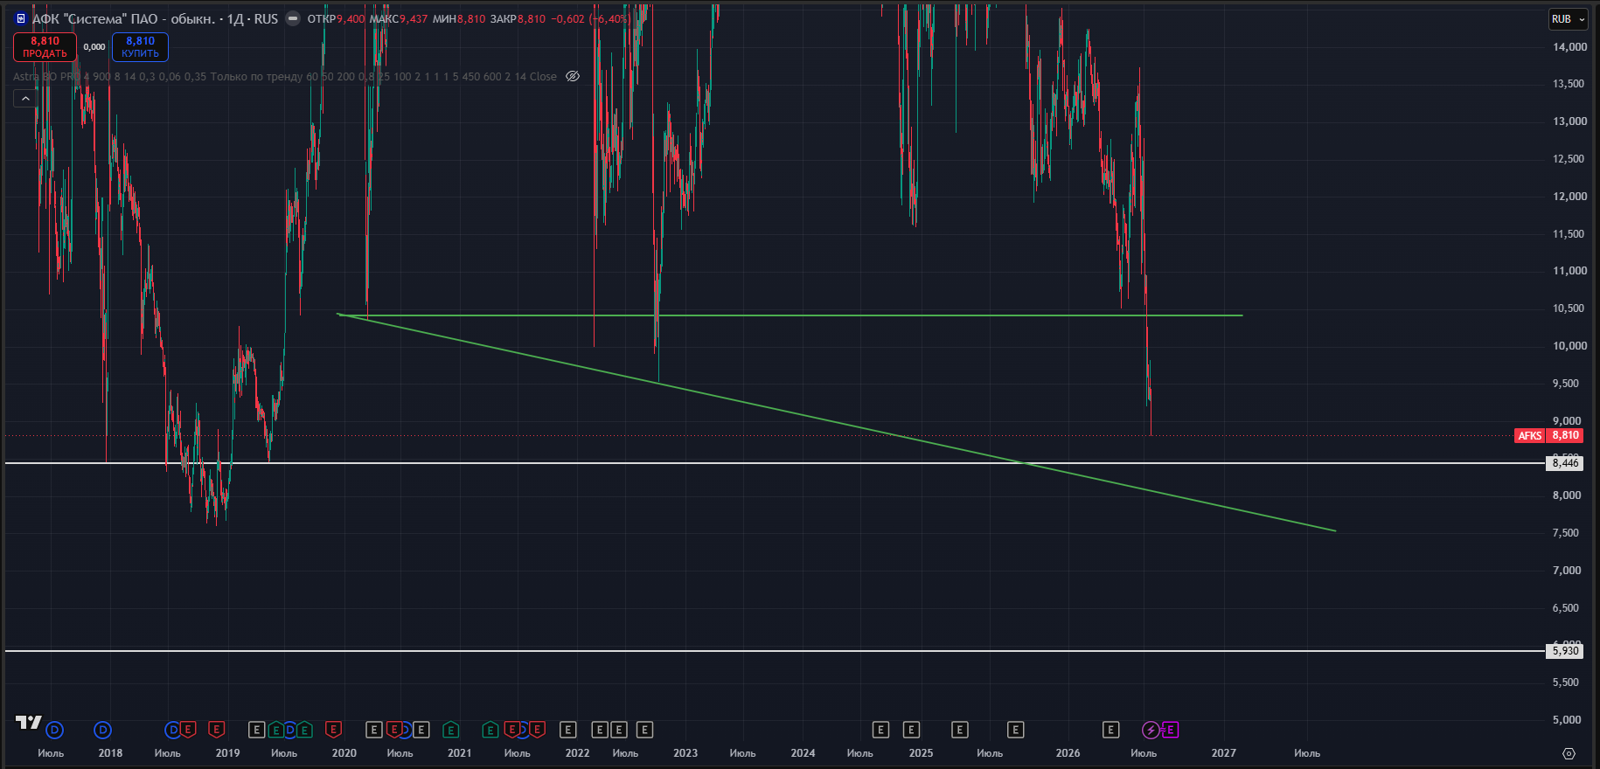Open the earnings marker just before 2025
1600x769 pixels.
pyautogui.click(x=911, y=730)
